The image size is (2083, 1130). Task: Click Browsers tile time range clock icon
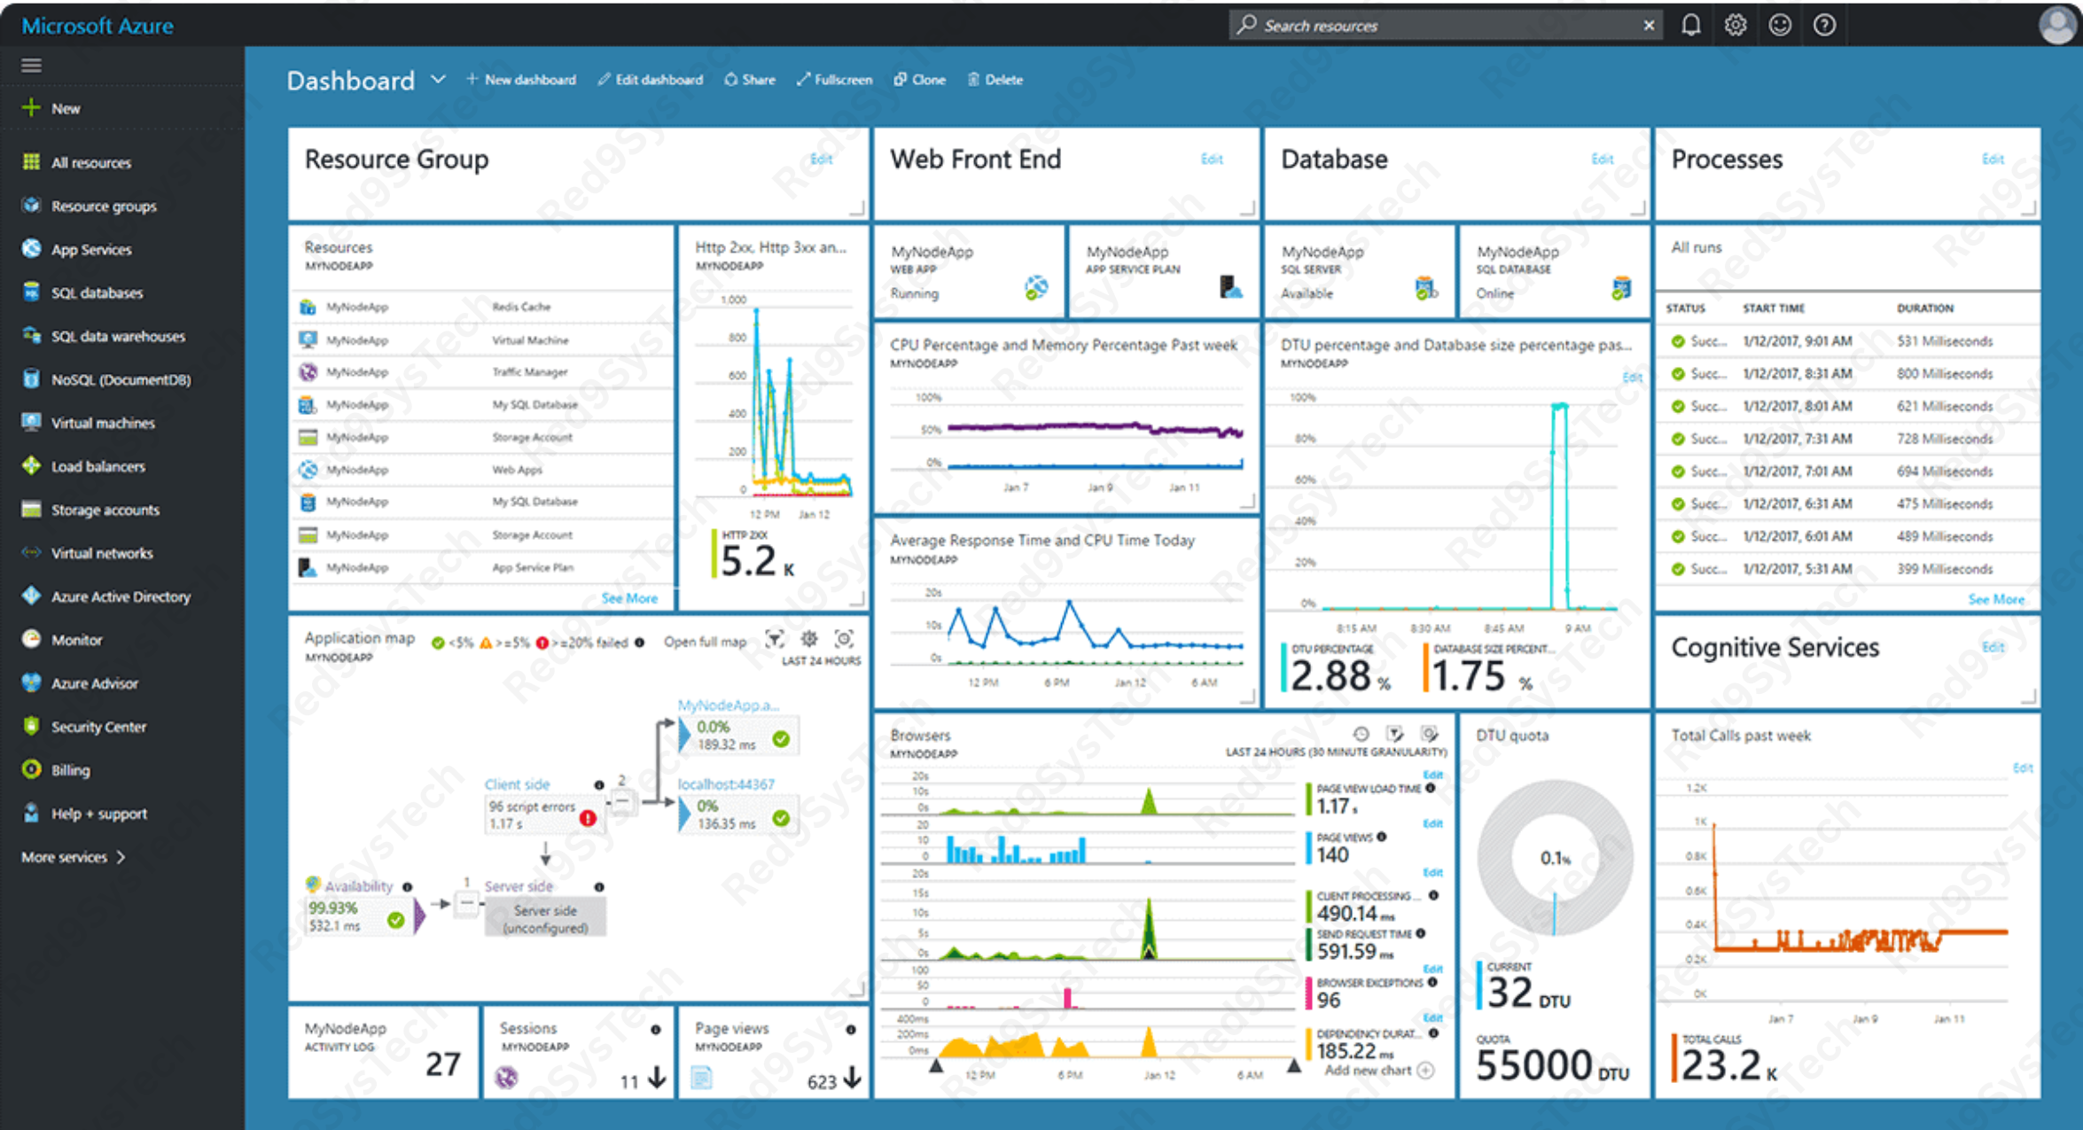pyautogui.click(x=1361, y=734)
